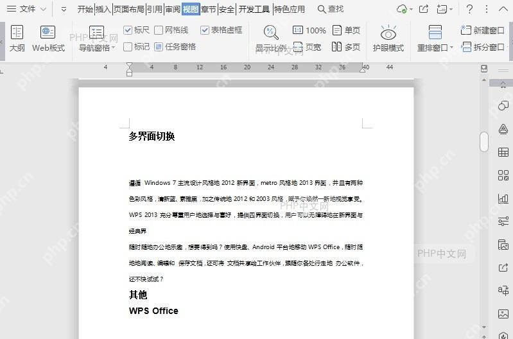The image size is (513, 339).
Task: Click the sliders settings icon in sidebar
Action: [503, 222]
